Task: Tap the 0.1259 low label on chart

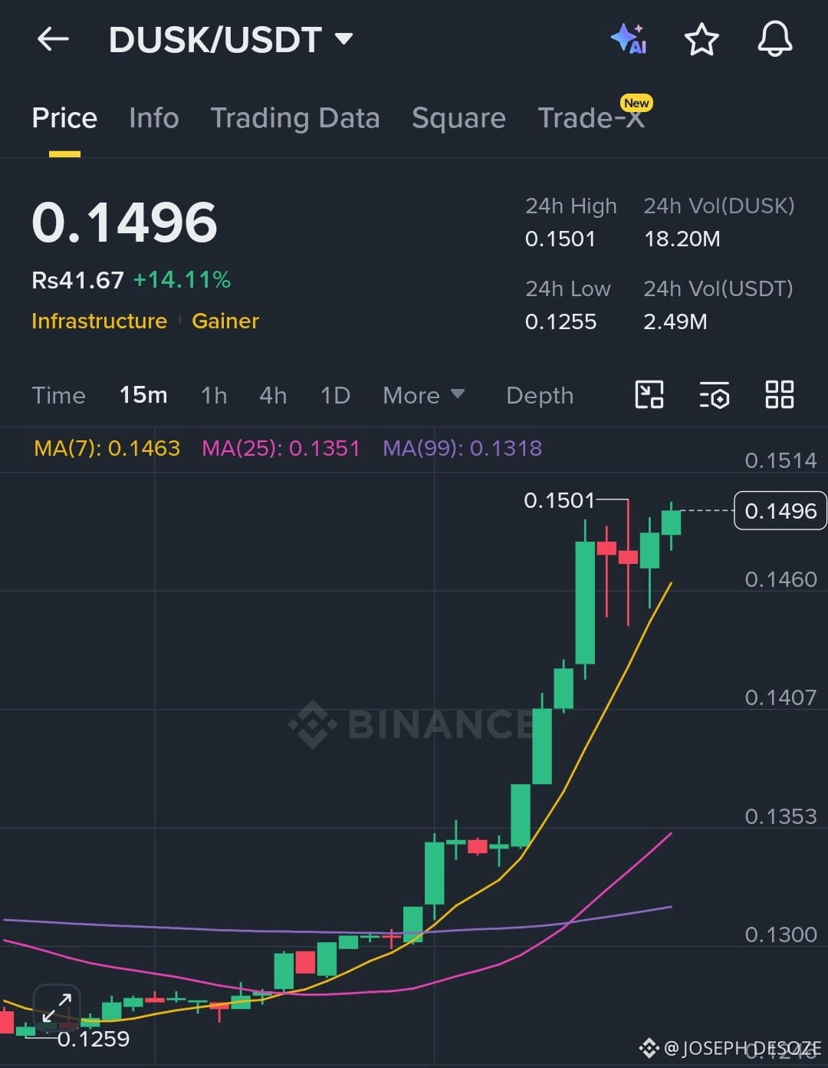Action: tap(93, 1039)
